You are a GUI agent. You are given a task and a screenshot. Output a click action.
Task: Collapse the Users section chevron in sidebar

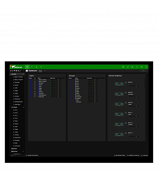(x=23, y=74)
